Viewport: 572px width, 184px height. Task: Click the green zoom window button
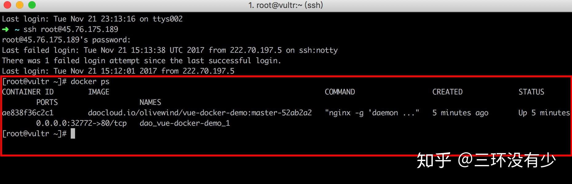coord(32,5)
